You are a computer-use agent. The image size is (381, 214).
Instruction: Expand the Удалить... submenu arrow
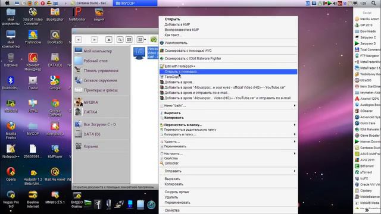point(295,141)
